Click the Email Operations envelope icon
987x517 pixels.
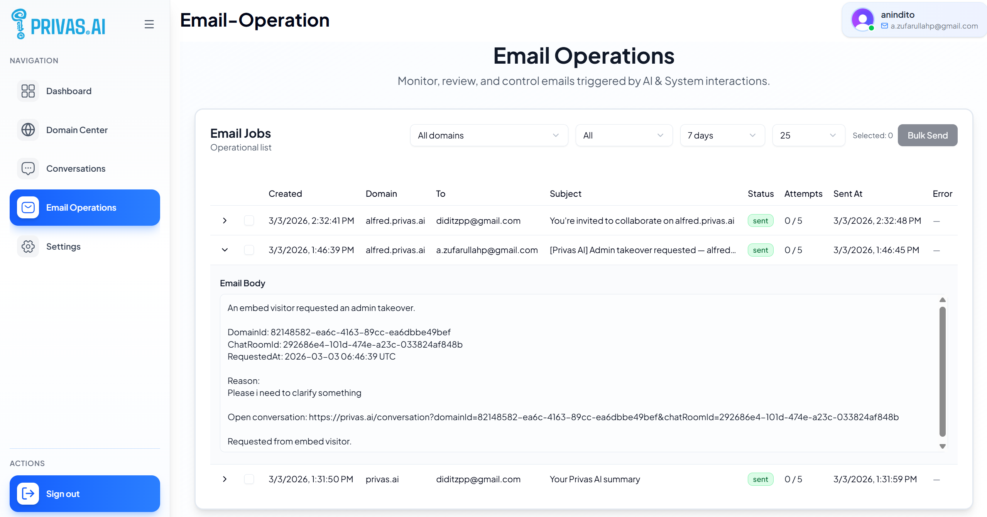coord(28,208)
